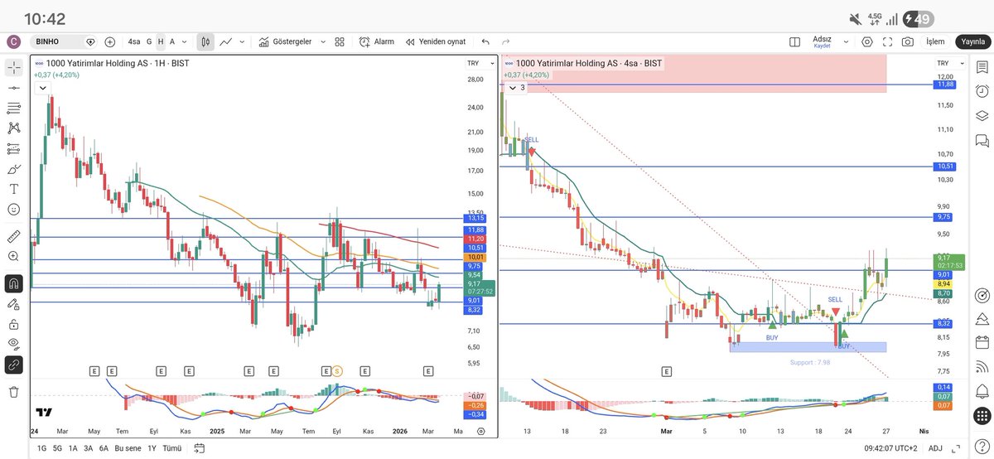994x459 pixels.
Task: Select the line chart type
Action: (x=225, y=41)
